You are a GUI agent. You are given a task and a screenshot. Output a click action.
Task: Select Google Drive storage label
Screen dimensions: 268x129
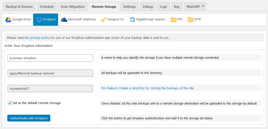coord(21,19)
